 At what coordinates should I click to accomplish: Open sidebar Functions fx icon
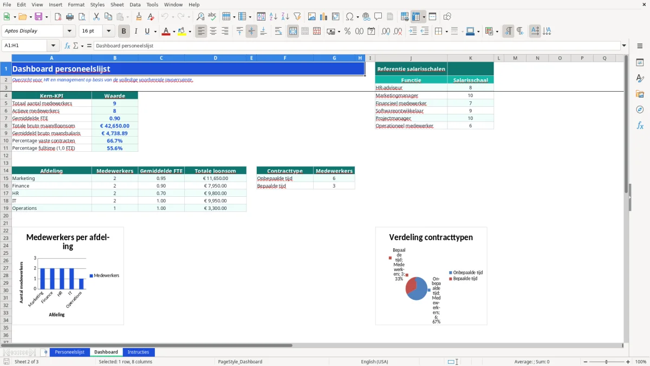[640, 125]
